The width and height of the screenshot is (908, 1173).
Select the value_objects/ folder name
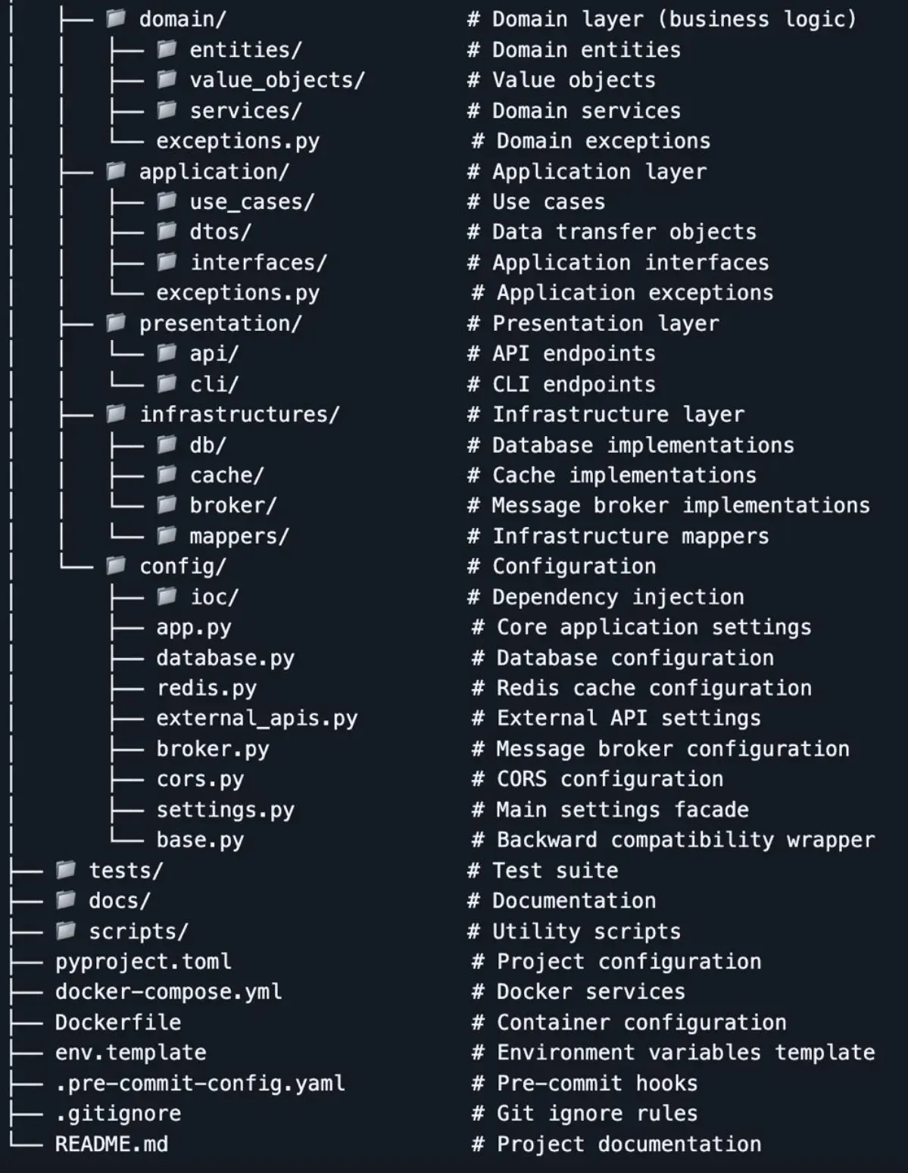click(x=277, y=80)
